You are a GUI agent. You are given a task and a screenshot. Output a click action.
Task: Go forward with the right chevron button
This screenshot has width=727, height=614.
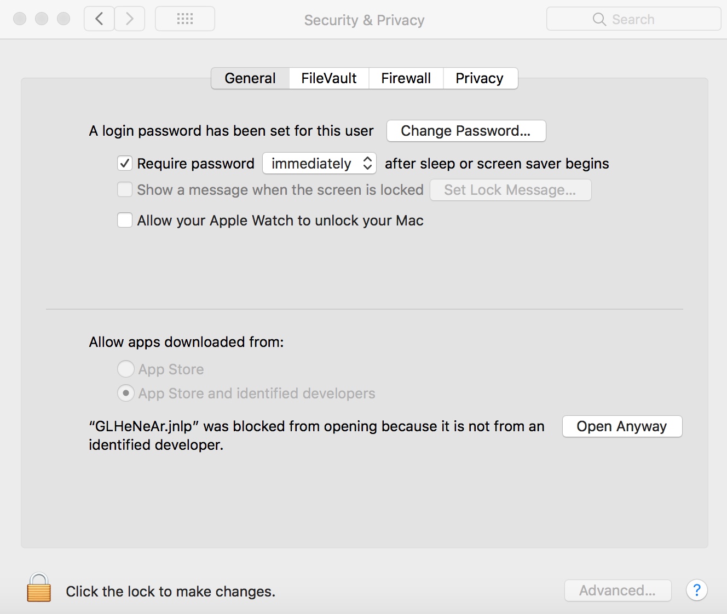130,19
